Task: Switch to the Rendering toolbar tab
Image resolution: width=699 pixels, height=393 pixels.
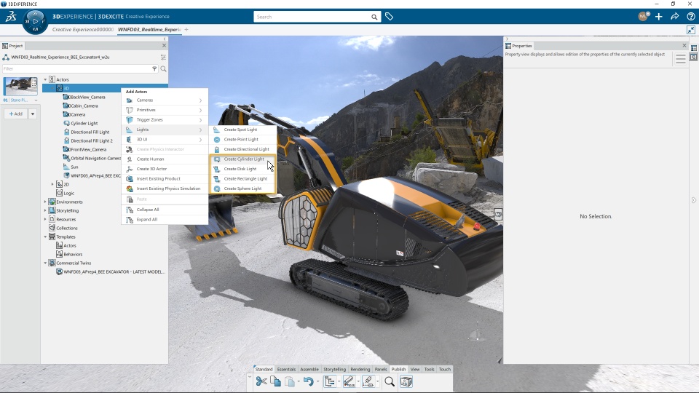Action: coord(360,370)
